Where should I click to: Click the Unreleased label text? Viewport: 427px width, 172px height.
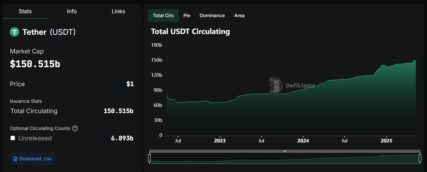(35, 138)
